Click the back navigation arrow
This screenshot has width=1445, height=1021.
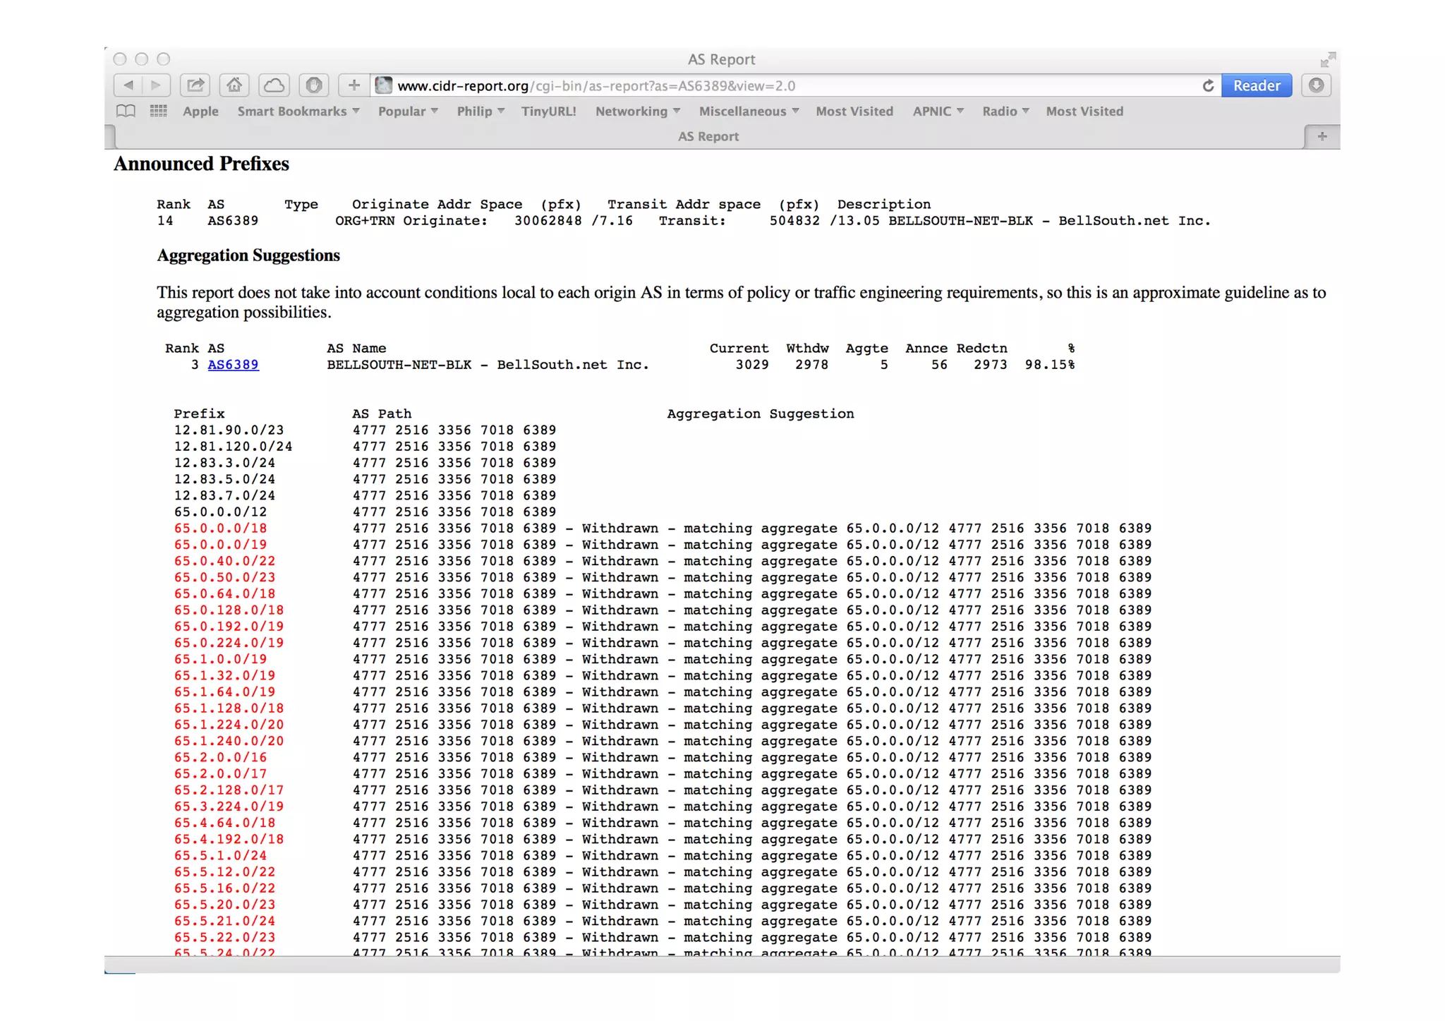128,85
